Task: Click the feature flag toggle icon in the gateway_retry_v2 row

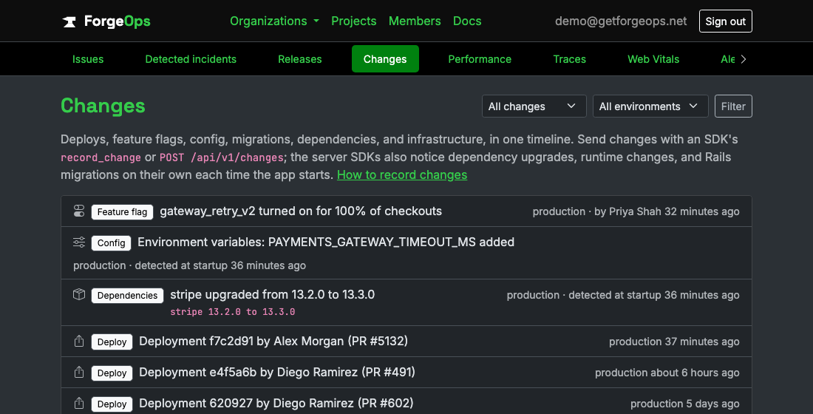Action: (79, 211)
